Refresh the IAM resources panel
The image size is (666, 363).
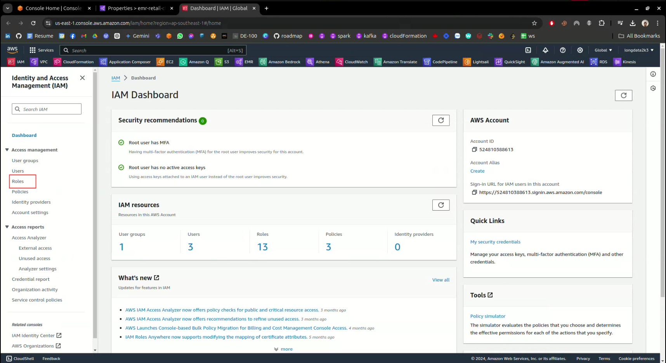click(441, 205)
